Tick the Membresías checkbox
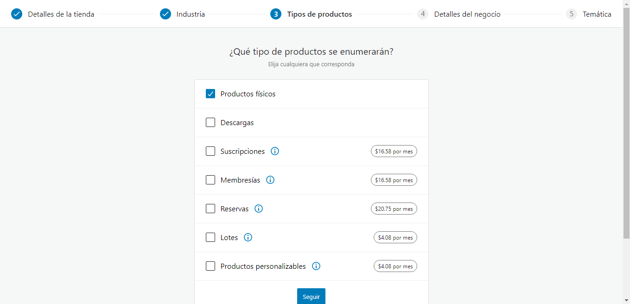This screenshot has height=304, width=630. [x=210, y=180]
